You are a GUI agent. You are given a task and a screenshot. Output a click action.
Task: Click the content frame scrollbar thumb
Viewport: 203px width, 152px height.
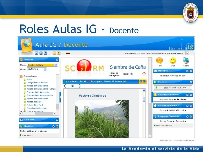click(144, 99)
